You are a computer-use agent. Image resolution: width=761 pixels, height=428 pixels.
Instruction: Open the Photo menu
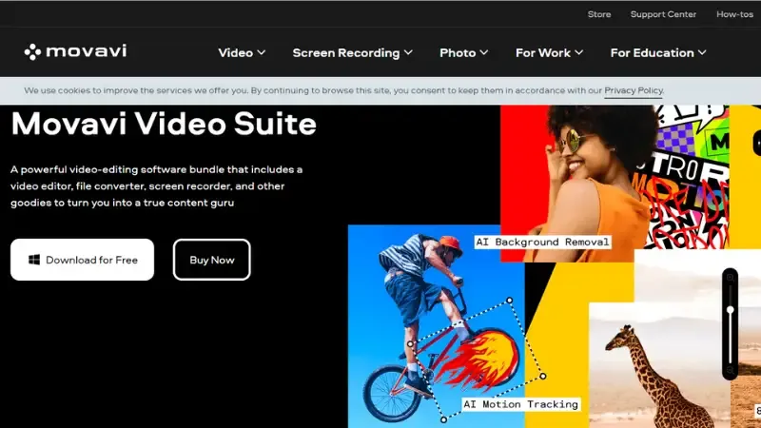point(463,52)
